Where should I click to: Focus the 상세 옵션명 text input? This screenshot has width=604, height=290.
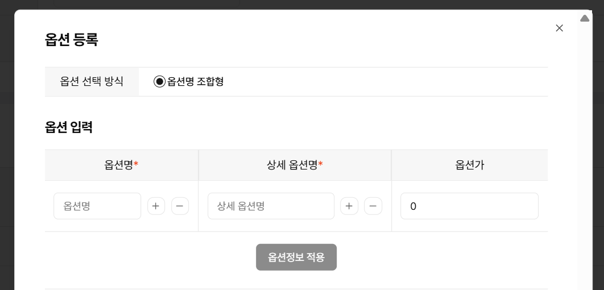coord(271,206)
